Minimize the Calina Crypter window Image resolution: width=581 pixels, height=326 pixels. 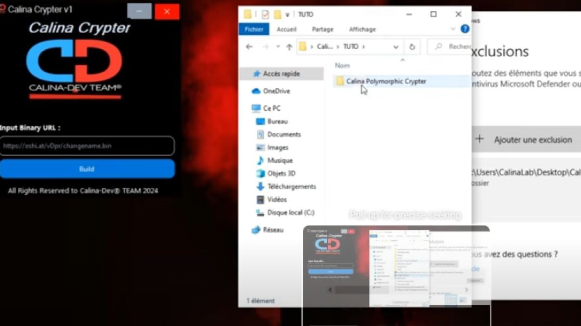click(x=139, y=11)
